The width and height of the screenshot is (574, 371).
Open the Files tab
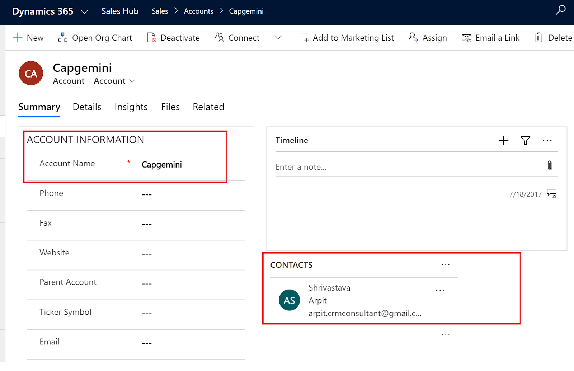(x=170, y=107)
